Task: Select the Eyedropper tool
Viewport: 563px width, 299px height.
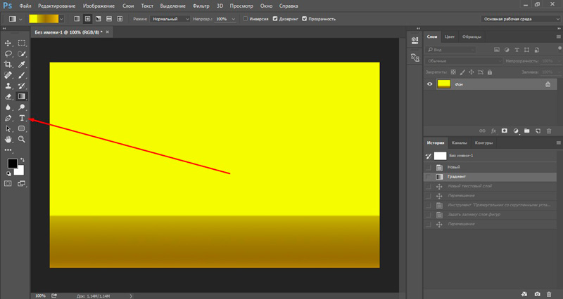Action: [x=22, y=65]
